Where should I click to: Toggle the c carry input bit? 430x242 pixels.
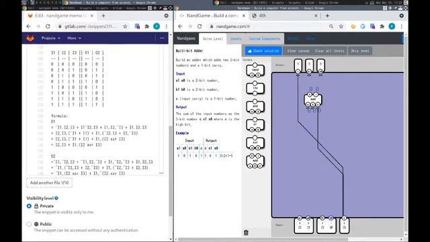coord(344,227)
